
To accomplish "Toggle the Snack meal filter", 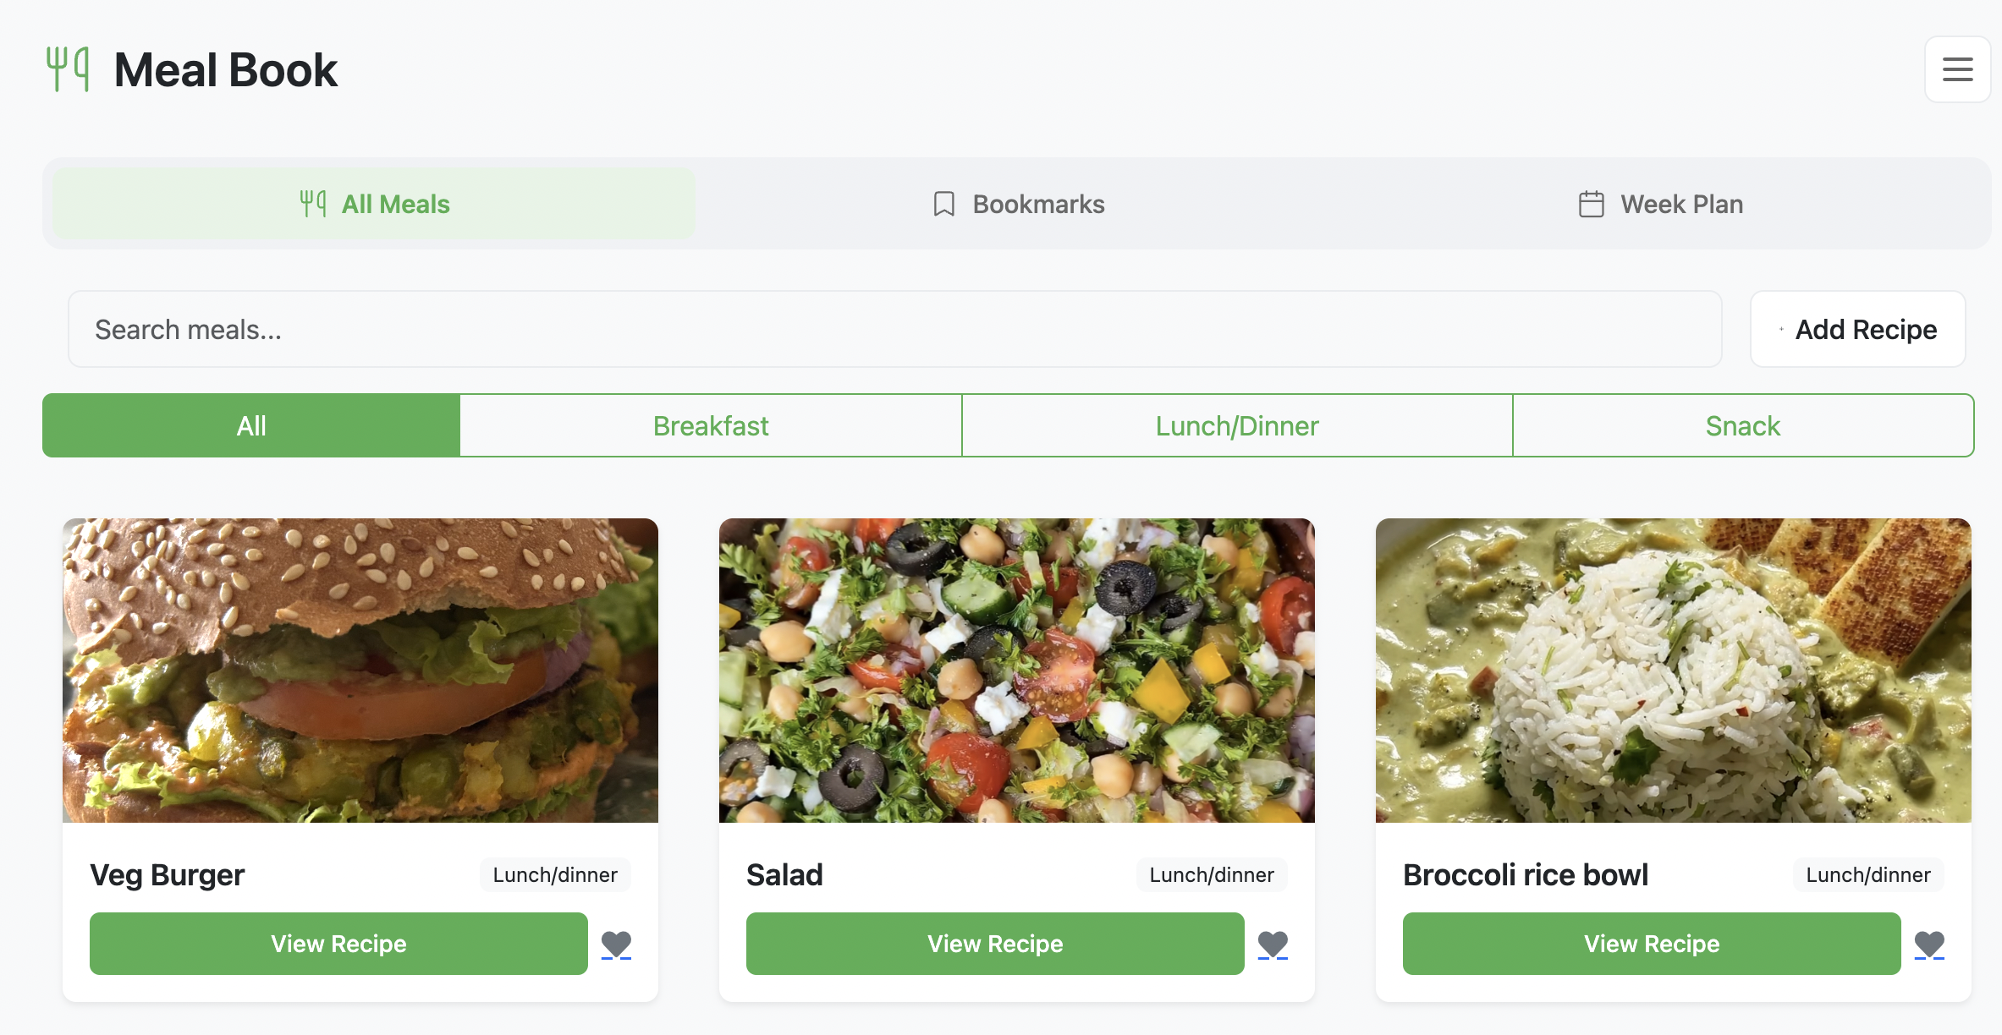I will 1741,425.
